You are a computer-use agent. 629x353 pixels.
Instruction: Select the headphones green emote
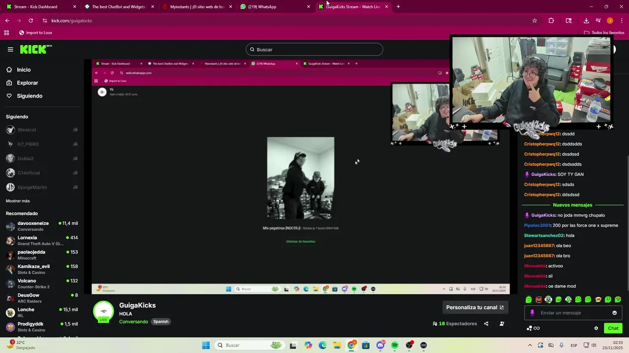pos(548,300)
